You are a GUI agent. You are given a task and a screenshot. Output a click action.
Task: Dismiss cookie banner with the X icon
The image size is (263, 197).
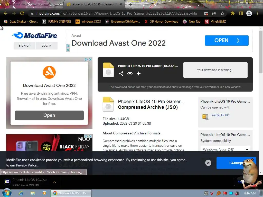click(x=208, y=163)
